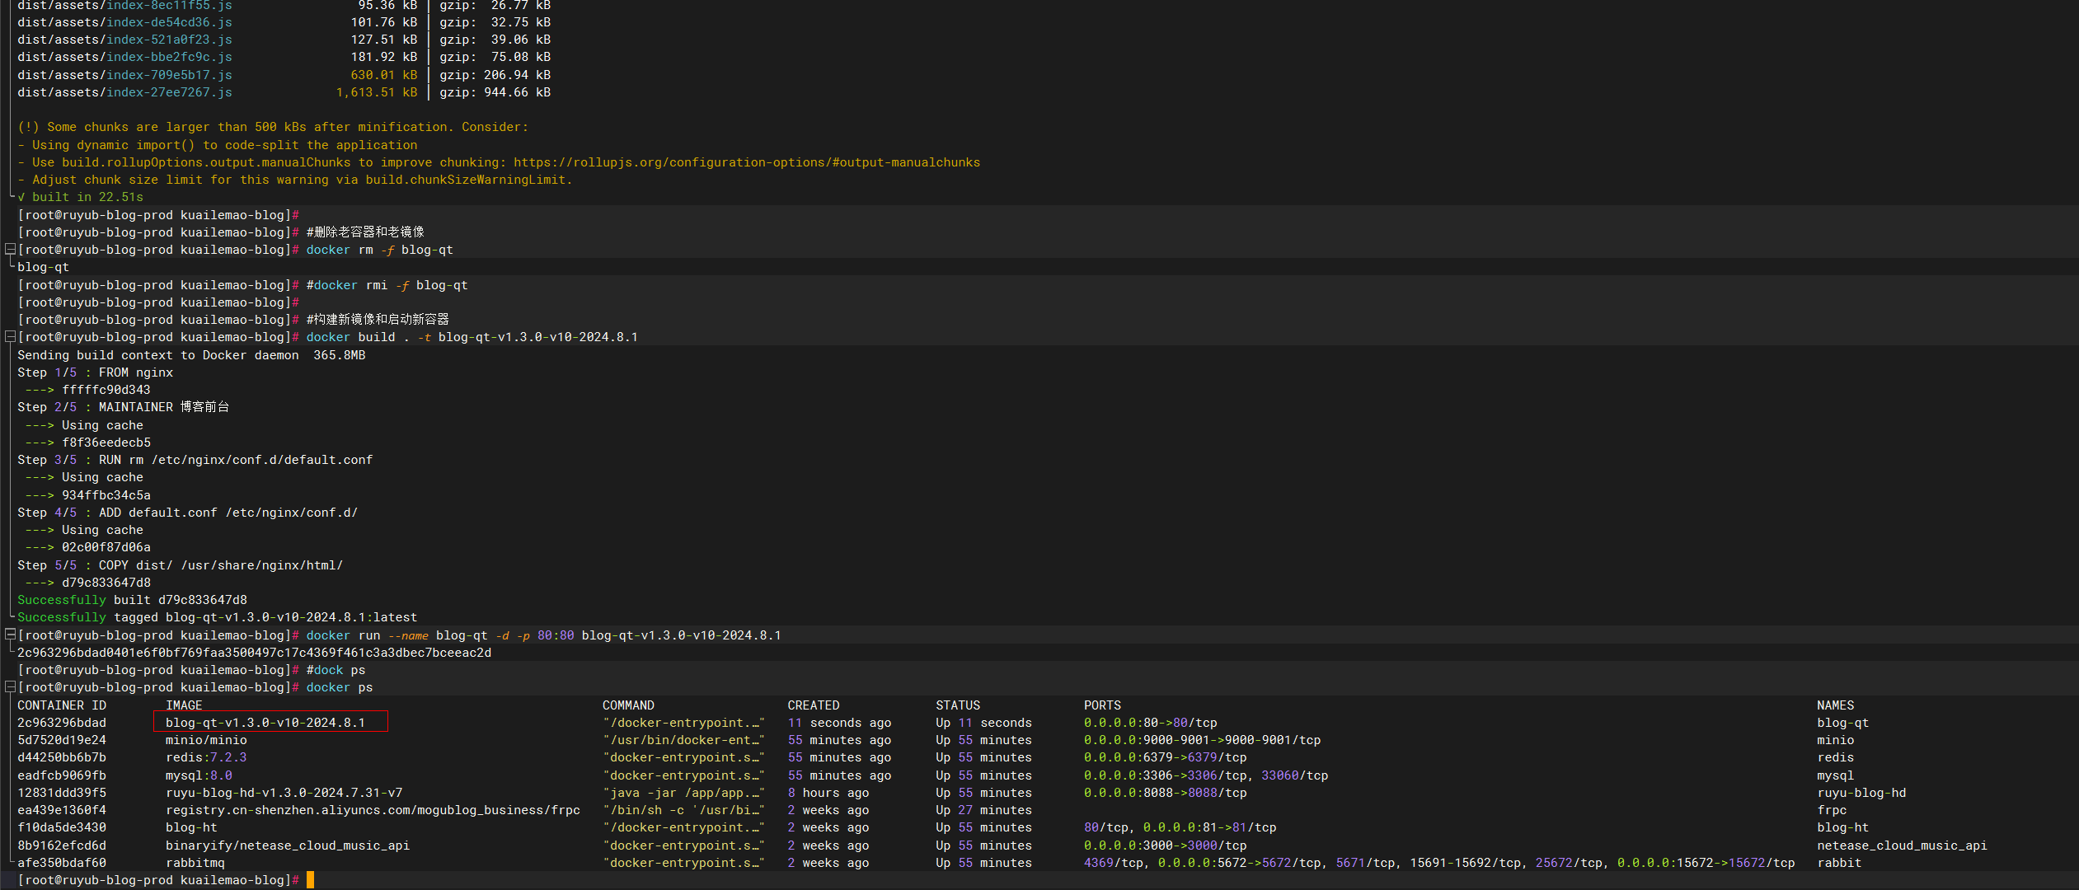The image size is (2079, 890).
Task: Click the size value '630.01 kB'
Action: click(x=384, y=75)
